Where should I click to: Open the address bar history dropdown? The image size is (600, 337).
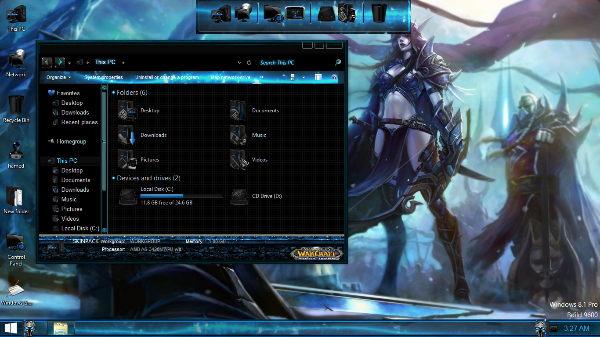[x=239, y=63]
